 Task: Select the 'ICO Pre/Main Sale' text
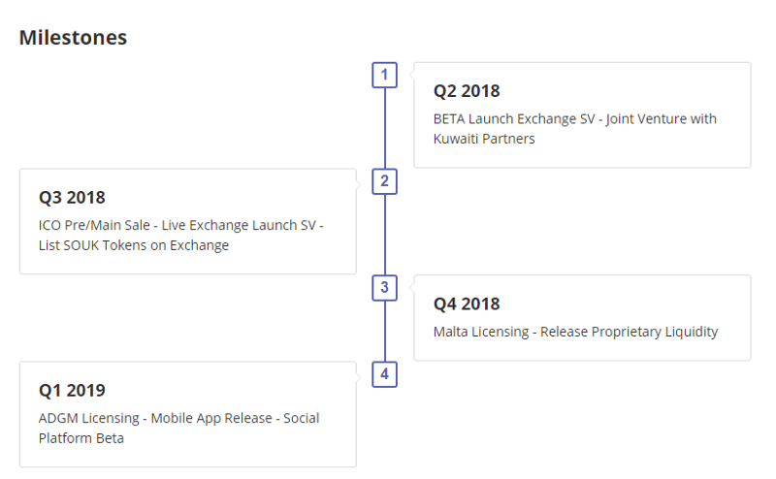93,225
